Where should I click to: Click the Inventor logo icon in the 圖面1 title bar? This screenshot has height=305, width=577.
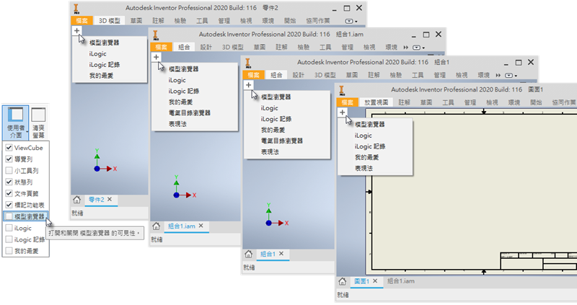(342, 91)
